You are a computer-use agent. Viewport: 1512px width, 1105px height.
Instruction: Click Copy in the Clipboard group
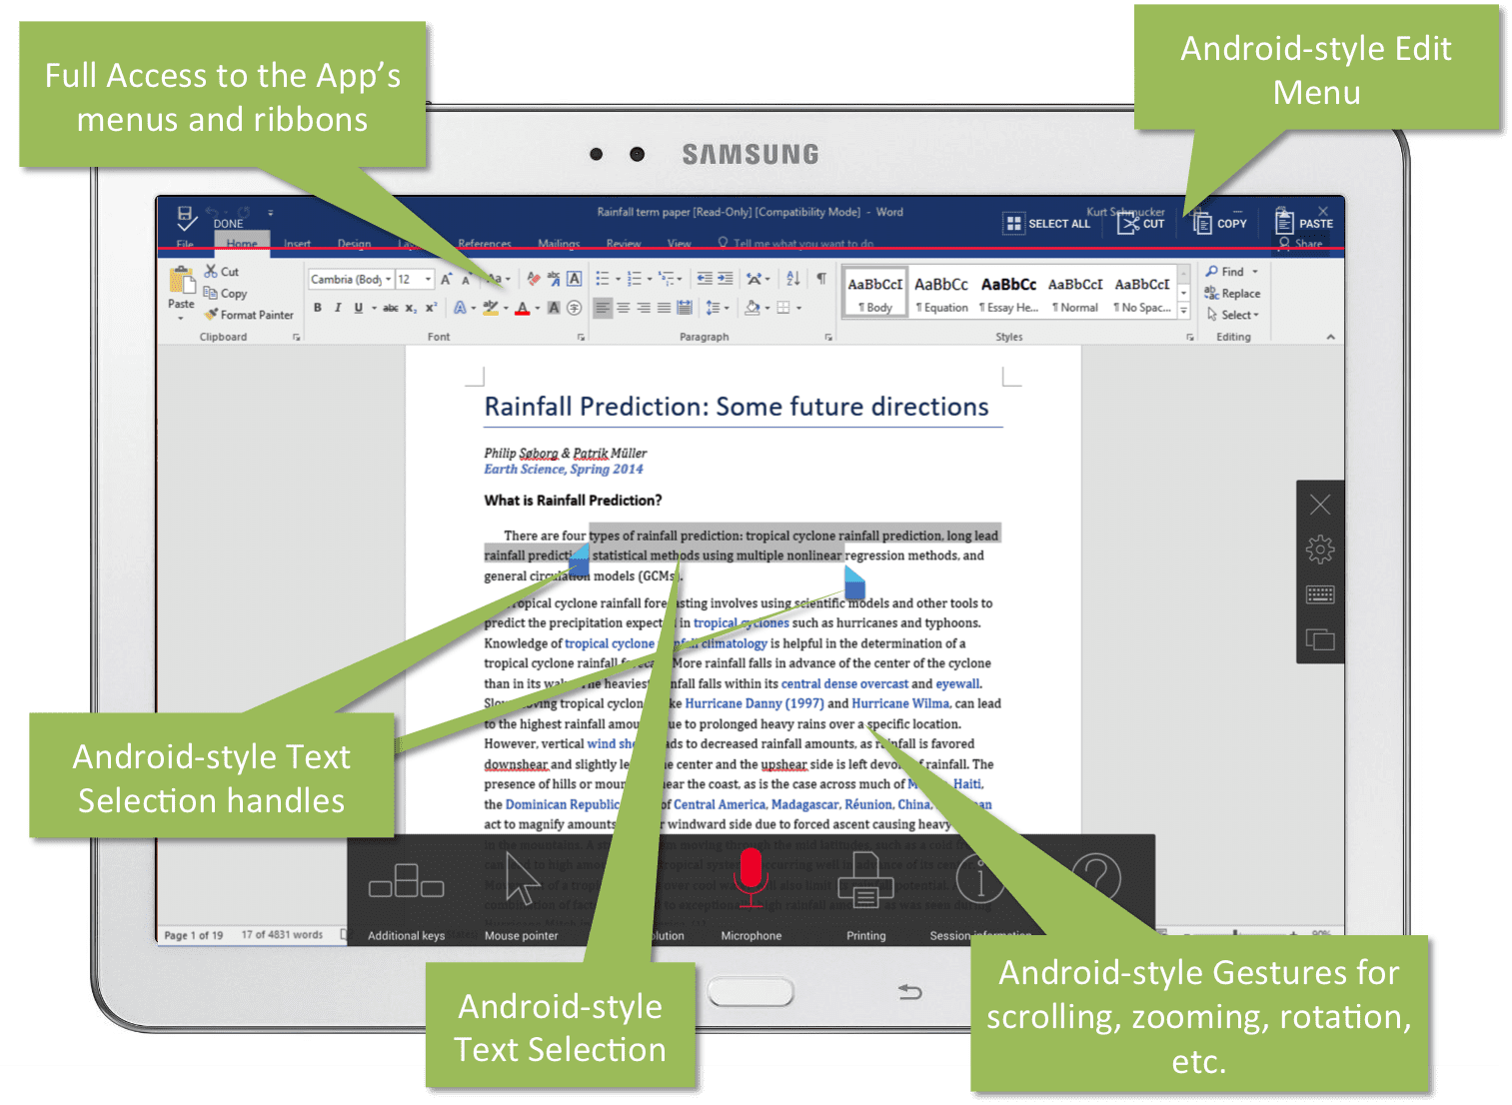coord(225,294)
